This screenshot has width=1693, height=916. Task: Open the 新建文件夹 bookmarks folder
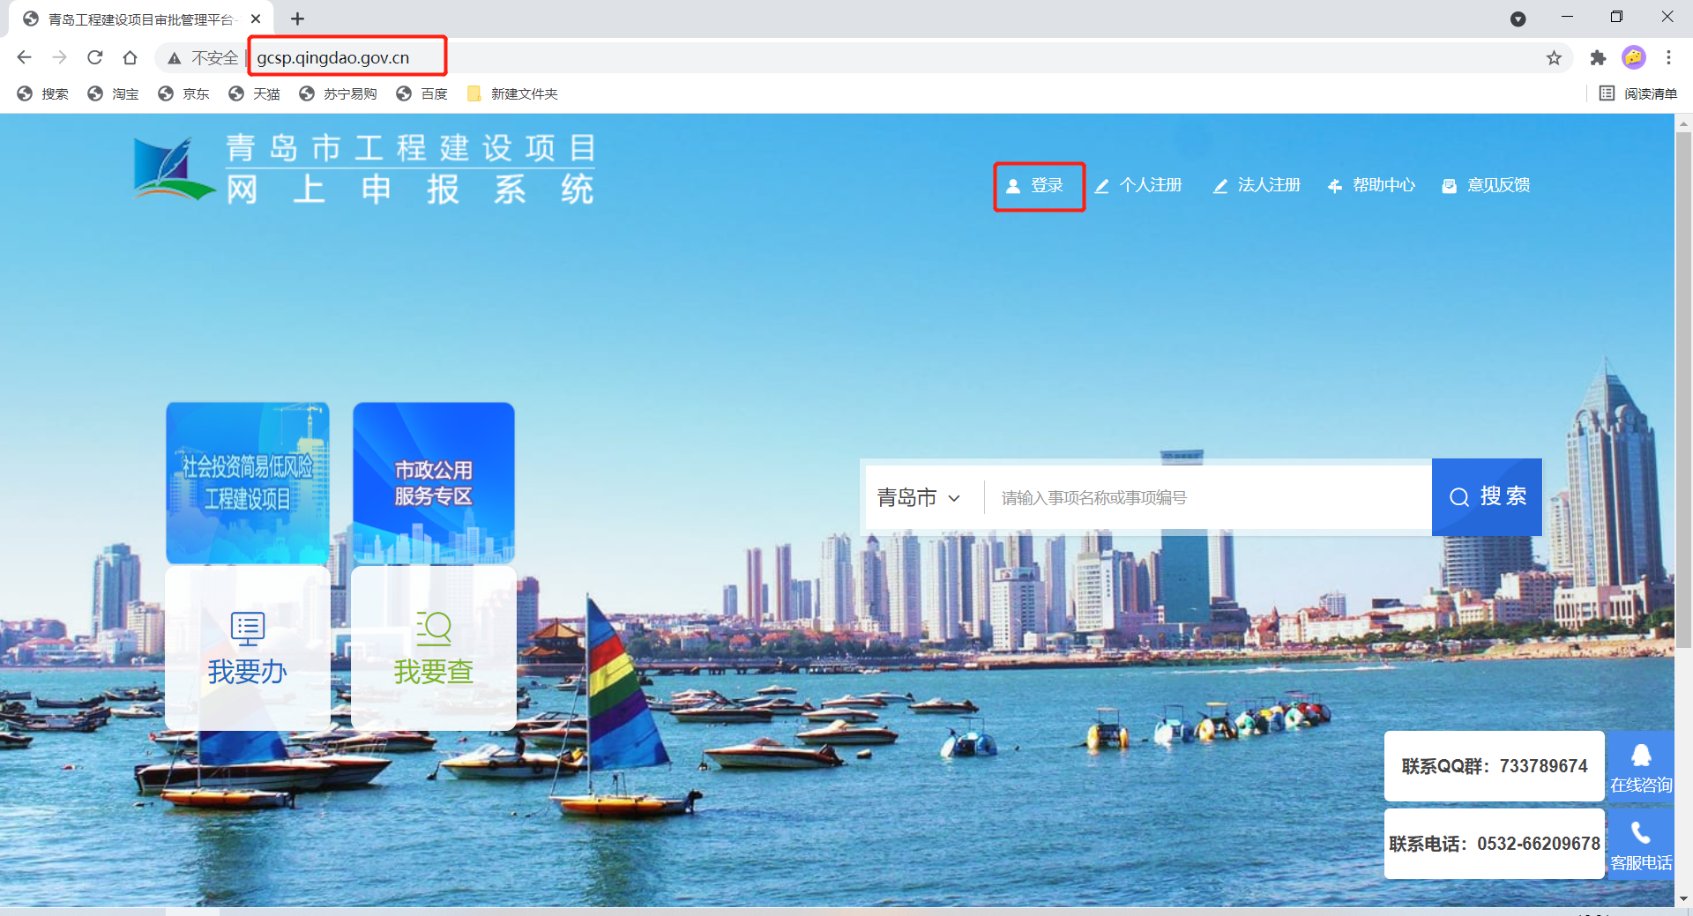point(512,94)
